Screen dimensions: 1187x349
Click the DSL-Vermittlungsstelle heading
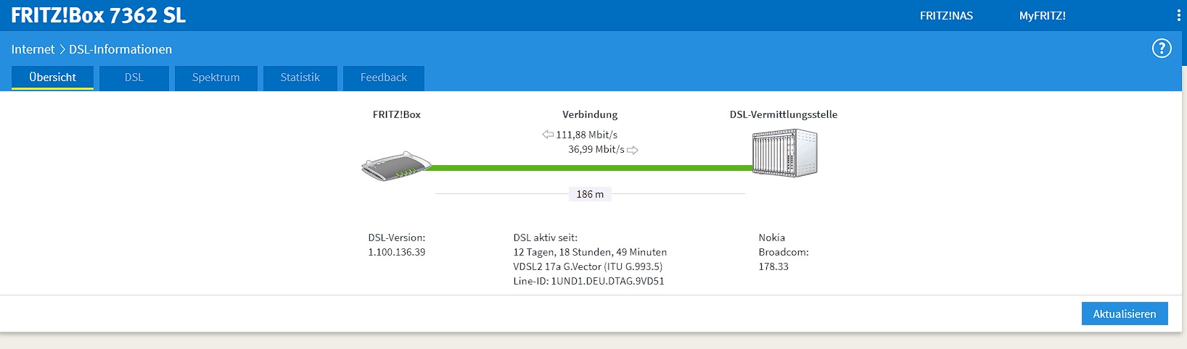click(x=784, y=114)
